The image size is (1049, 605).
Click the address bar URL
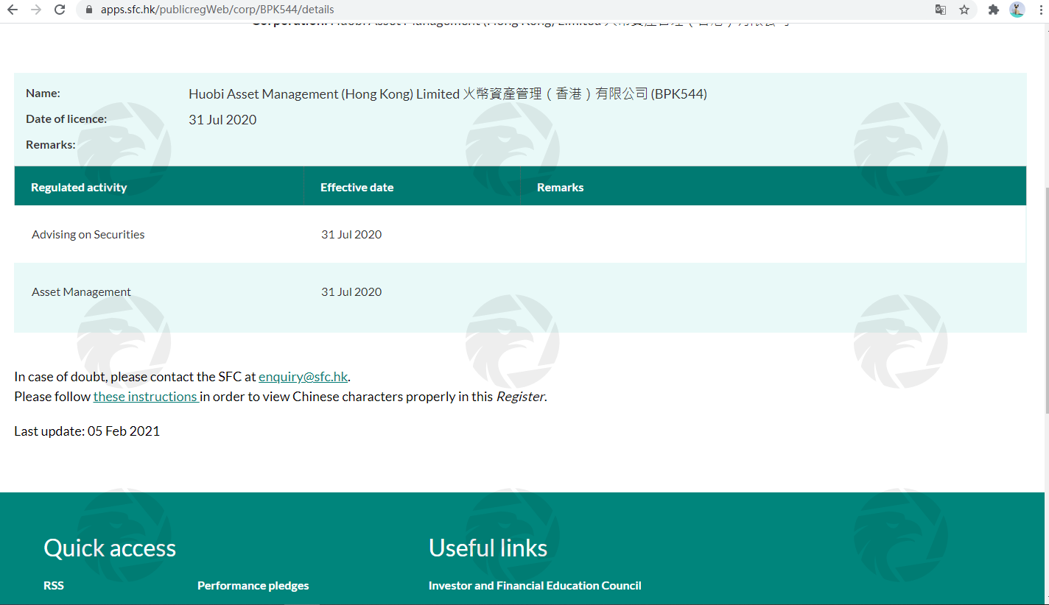217,10
